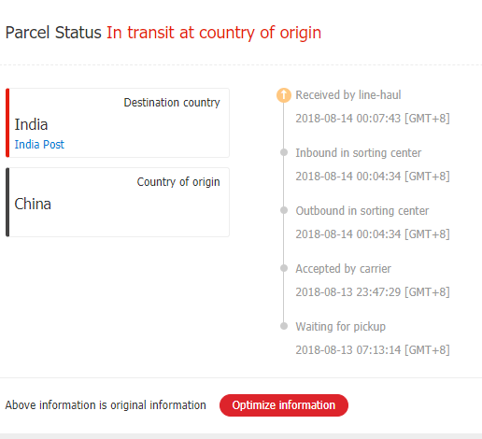Click the Accepted by carrier event label
482x439 pixels.
343,269
